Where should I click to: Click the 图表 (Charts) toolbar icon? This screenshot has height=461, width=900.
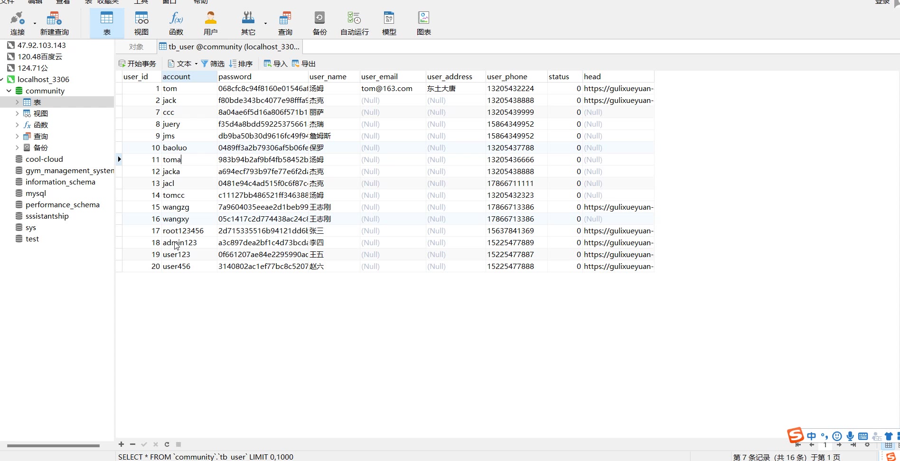(x=423, y=23)
